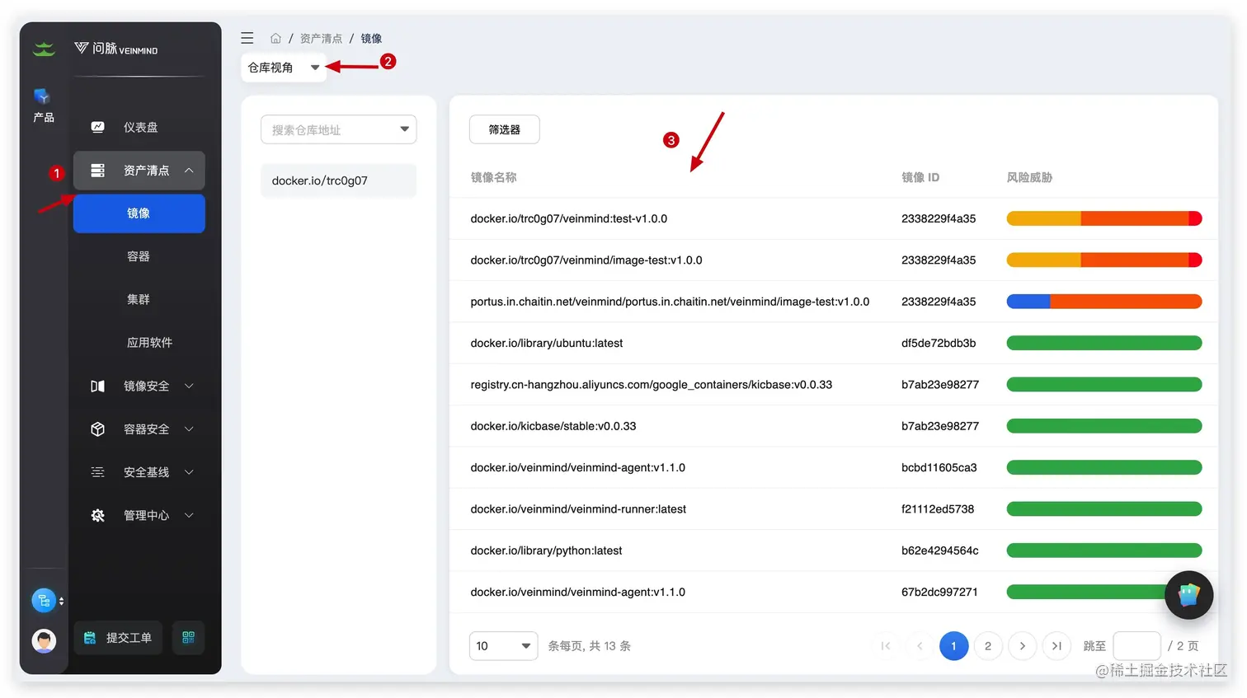Open the 搜索仓库地址 combo box
1247x698 pixels.
coord(338,129)
